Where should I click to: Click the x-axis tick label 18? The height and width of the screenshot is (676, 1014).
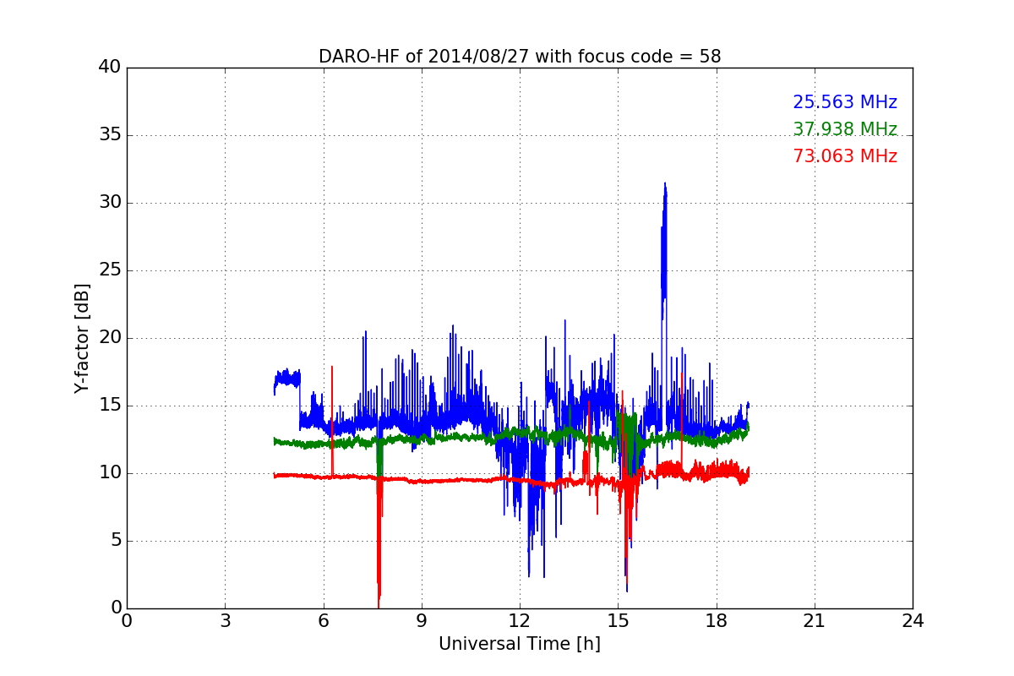point(717,621)
